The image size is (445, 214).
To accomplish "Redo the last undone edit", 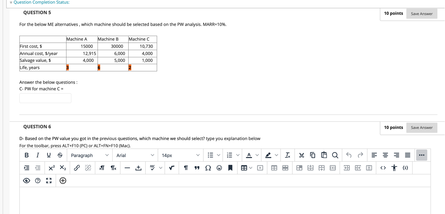I will coord(360,155).
